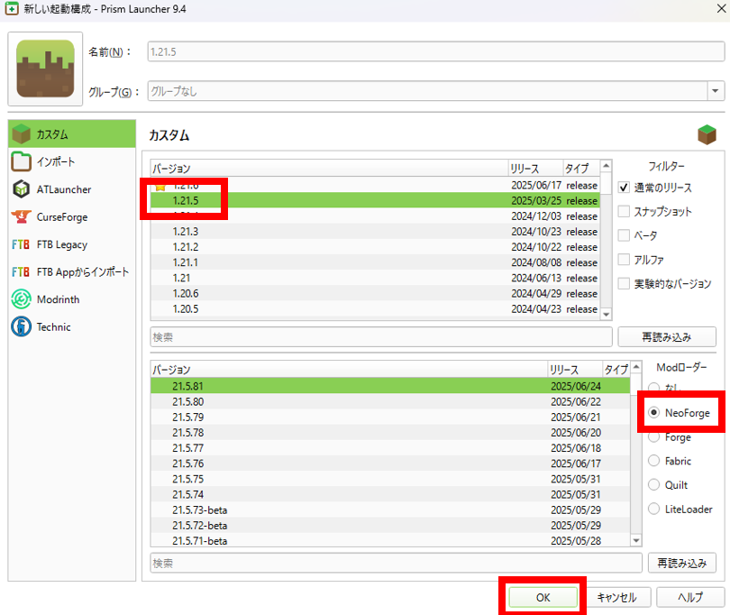730x615 pixels.
Task: Sort Minecraft versions by リリース column header
Action: pyautogui.click(x=535, y=169)
